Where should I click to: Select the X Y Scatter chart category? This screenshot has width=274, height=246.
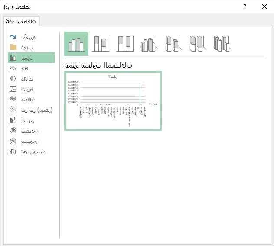point(31,110)
